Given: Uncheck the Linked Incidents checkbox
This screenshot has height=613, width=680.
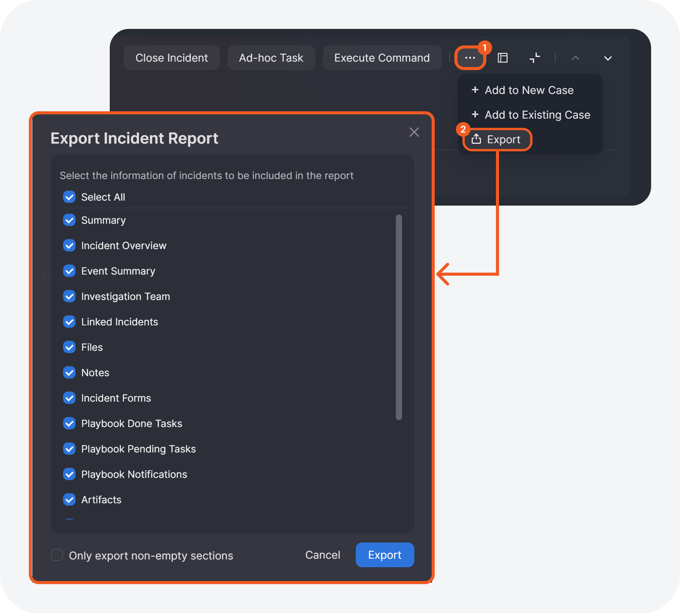Looking at the screenshot, I should click(x=69, y=322).
